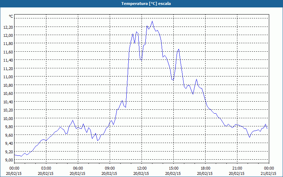Click the 11,60 axis value

(8, 52)
